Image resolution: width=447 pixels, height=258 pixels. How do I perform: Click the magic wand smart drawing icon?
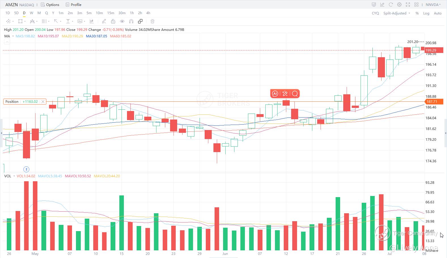[x=285, y=94]
